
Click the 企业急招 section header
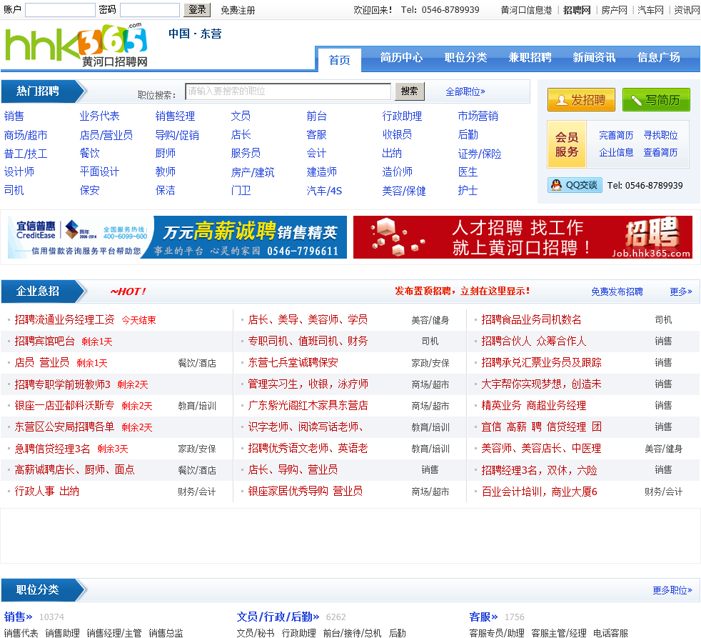pyautogui.click(x=38, y=291)
